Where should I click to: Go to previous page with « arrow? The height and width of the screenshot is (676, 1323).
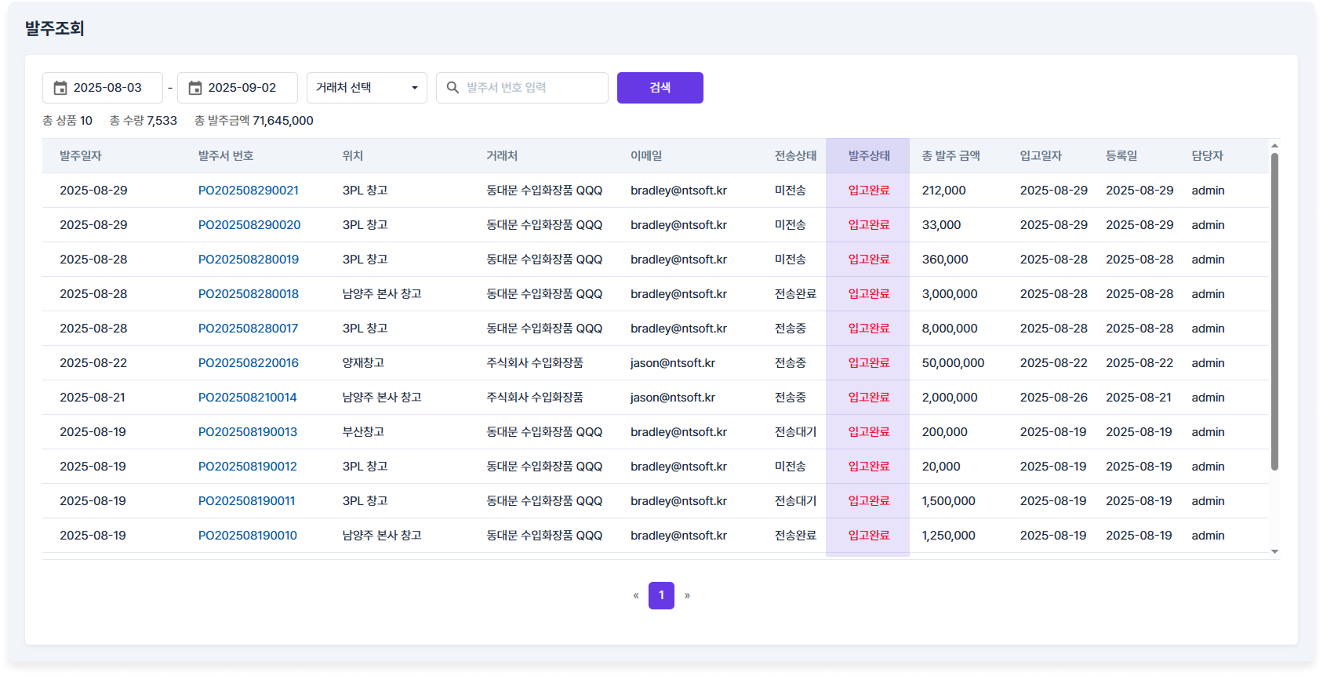(x=636, y=595)
